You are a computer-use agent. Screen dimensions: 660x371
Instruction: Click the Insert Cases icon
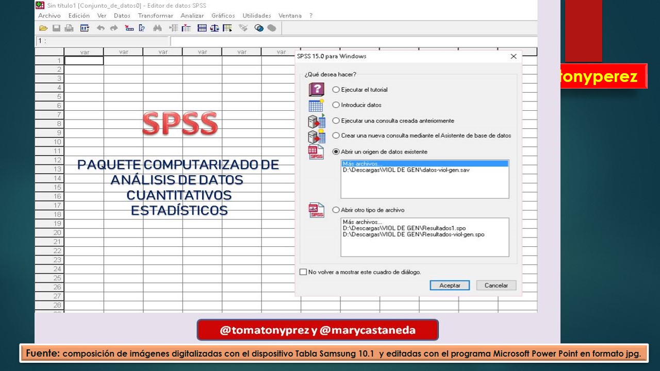[173, 28]
